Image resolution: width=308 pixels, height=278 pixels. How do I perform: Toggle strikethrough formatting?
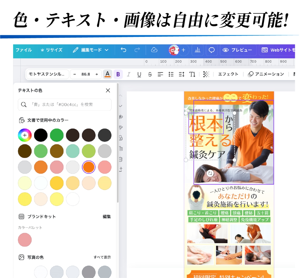click(x=150, y=74)
